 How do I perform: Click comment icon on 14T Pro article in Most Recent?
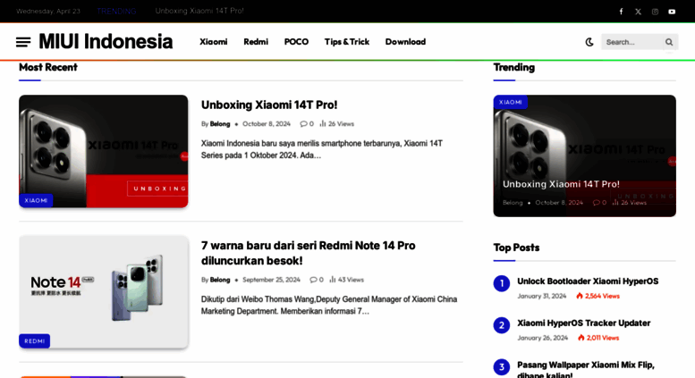coord(303,124)
